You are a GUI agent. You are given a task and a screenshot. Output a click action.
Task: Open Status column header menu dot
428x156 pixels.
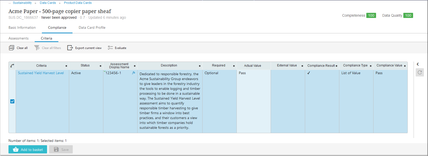click(x=101, y=66)
